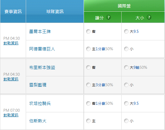Choose 小 radio in 阿德雷德巨人 row
Viewport: 165px width, 130px height.
click(126, 49)
